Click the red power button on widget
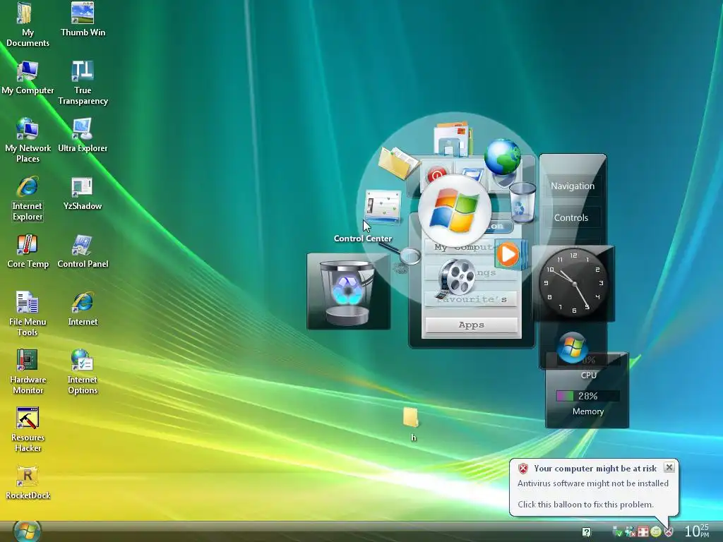The height and width of the screenshot is (542, 723). (436, 176)
